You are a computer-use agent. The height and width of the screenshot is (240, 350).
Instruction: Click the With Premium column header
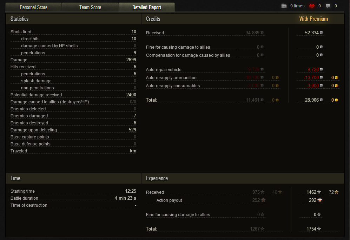(313, 19)
